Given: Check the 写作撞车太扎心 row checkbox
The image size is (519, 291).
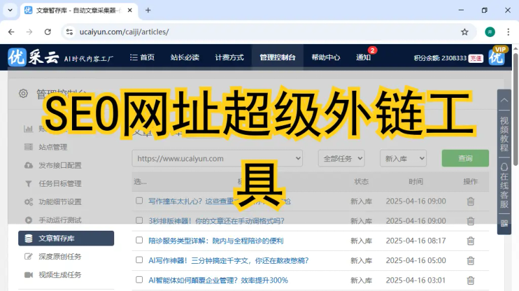Looking at the screenshot, I should coord(139,201).
